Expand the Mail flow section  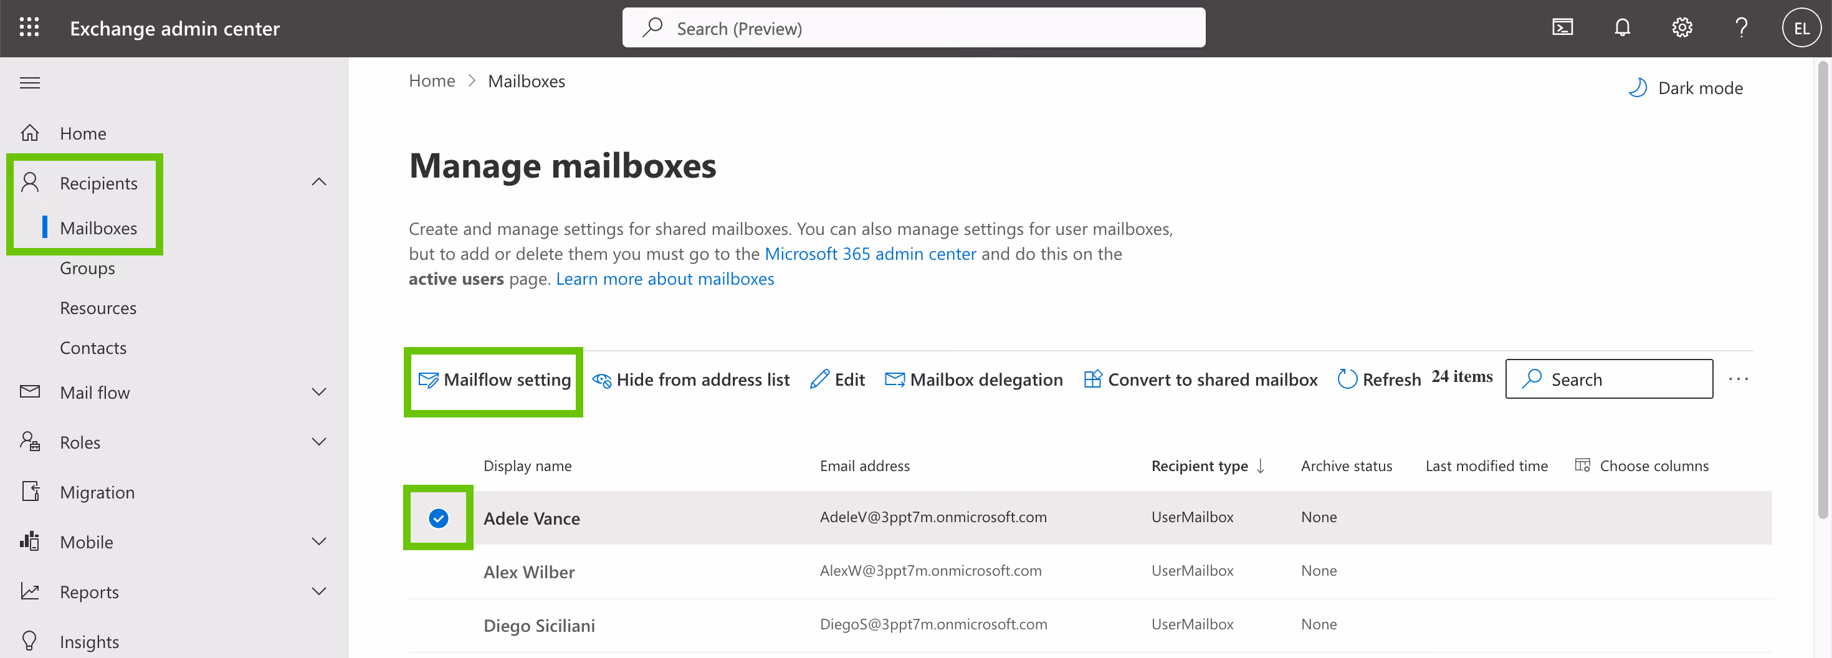[318, 392]
